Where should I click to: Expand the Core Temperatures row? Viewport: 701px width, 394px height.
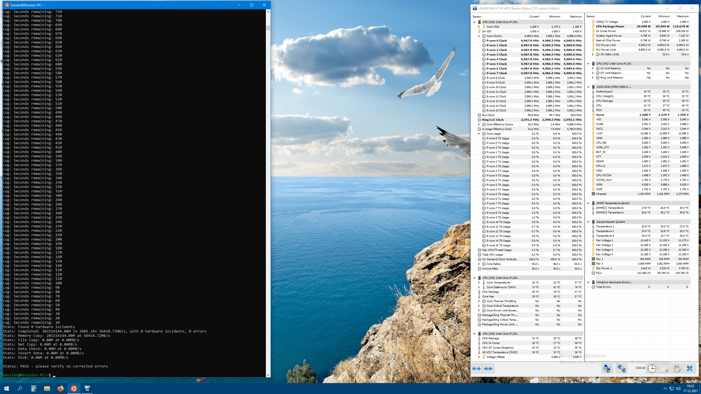(479, 282)
